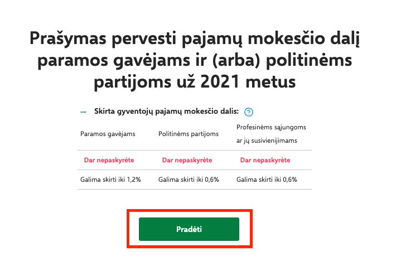
Task: Click 'Galima skirti iki 0,6%' under Politinėms partijoms
Action: [x=189, y=180]
